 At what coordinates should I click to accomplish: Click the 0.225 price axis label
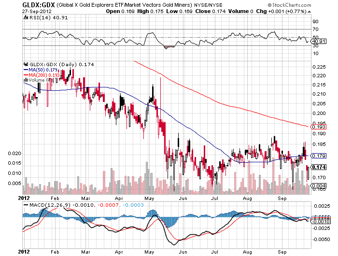click(319, 67)
